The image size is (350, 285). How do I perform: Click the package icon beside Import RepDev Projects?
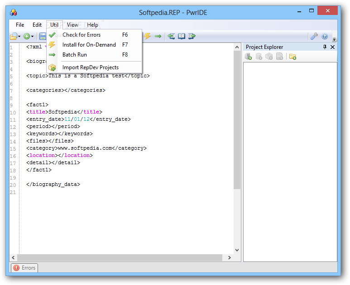coord(52,67)
